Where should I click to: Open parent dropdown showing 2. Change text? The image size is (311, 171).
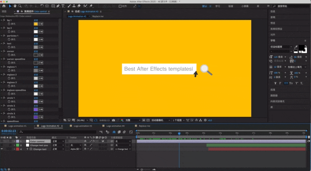pos(123,149)
